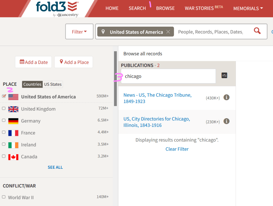This screenshot has height=206, width=273.
Task: Show info for Chicago City Directories
Action: point(226,122)
